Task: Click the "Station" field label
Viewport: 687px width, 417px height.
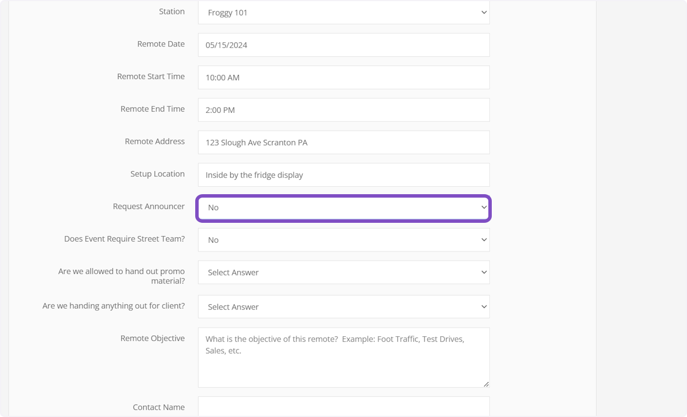Action: pyautogui.click(x=172, y=11)
